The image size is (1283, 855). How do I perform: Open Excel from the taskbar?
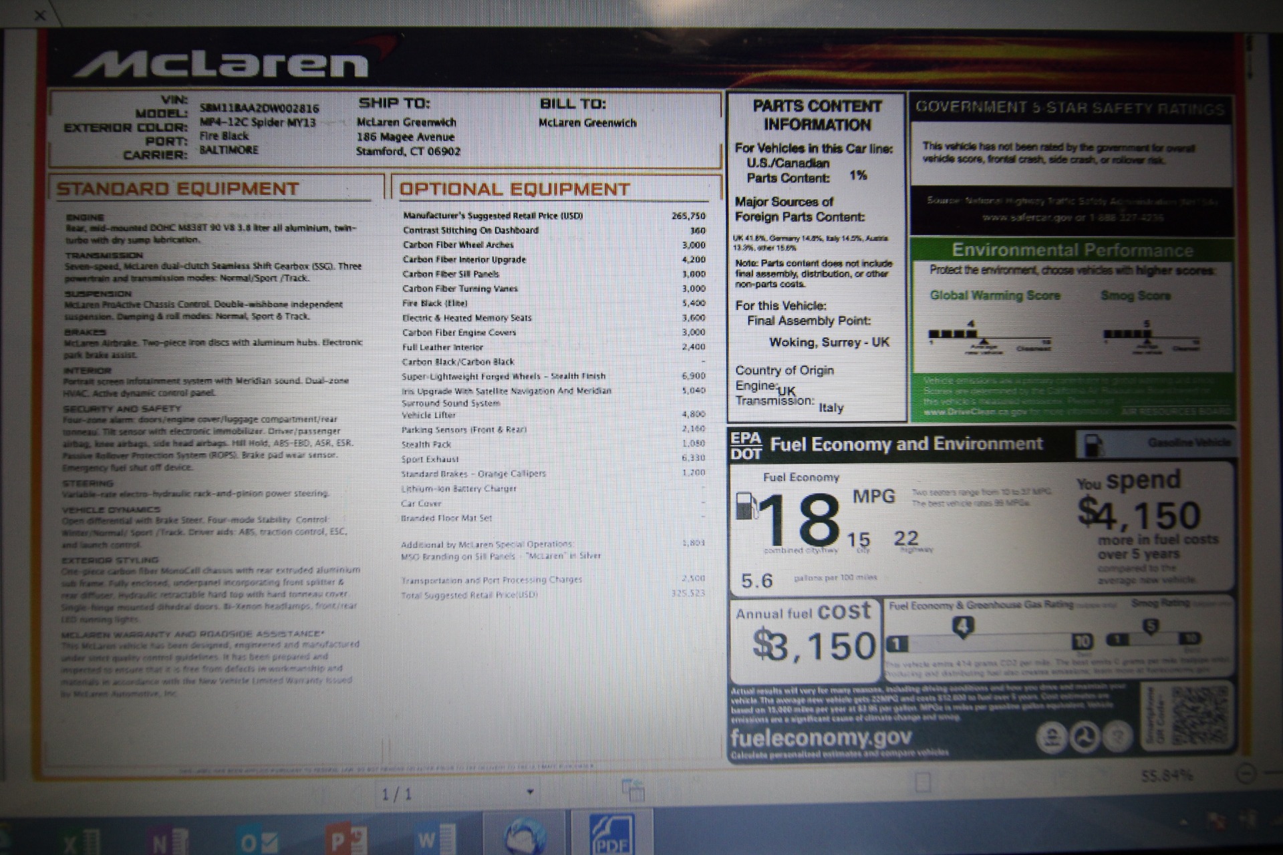pos(82,841)
